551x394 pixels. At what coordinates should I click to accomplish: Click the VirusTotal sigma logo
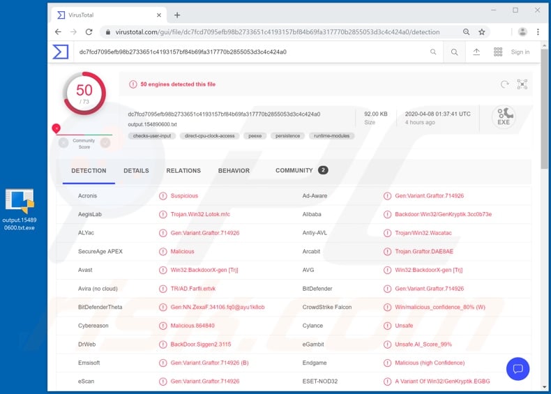click(x=61, y=52)
